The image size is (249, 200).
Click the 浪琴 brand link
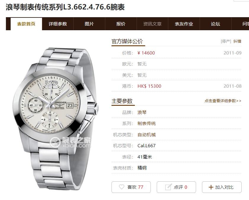pyautogui.click(x=142, y=113)
